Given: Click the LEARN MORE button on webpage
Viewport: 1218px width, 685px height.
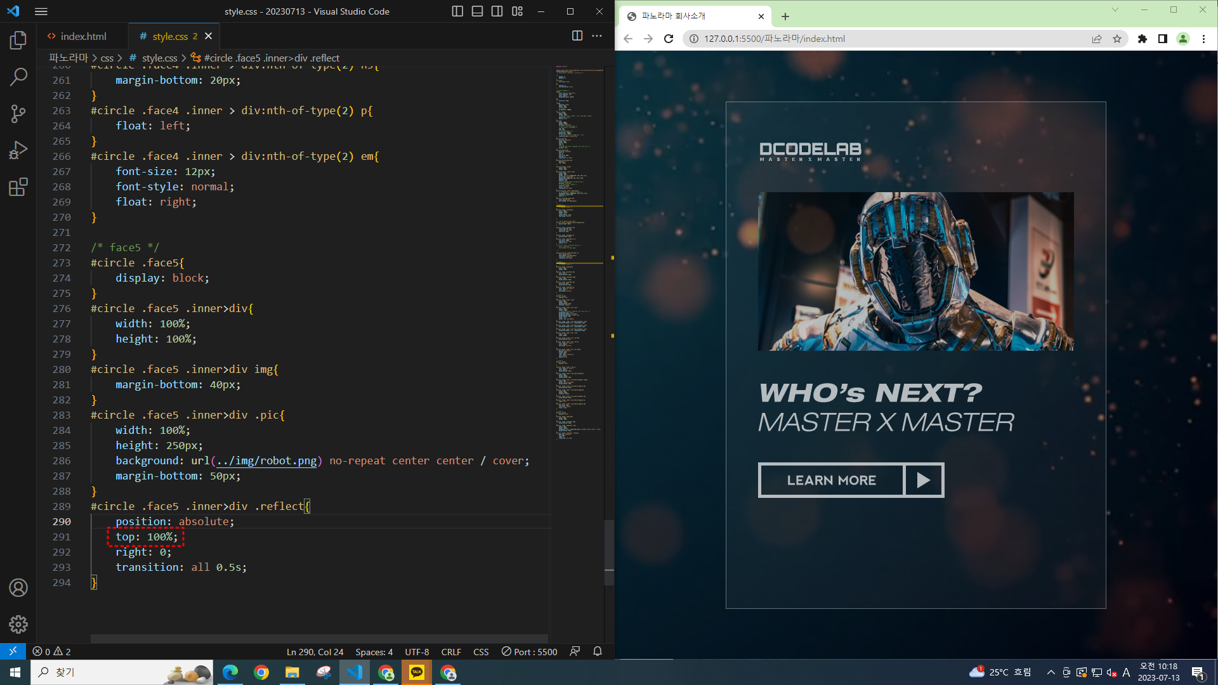Looking at the screenshot, I should (831, 480).
